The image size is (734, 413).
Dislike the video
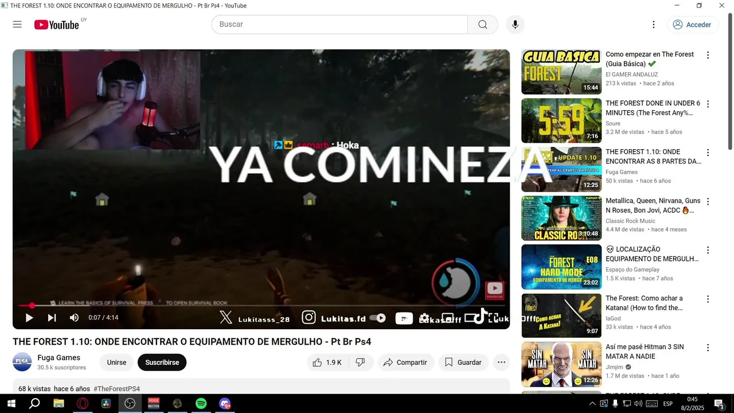click(360, 363)
